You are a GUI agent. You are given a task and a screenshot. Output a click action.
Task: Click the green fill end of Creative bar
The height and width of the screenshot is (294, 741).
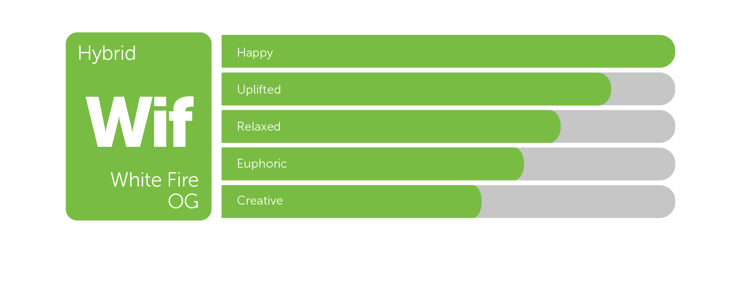pyautogui.click(x=474, y=202)
